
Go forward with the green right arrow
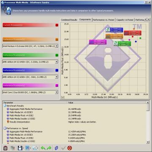tap(49, 148)
